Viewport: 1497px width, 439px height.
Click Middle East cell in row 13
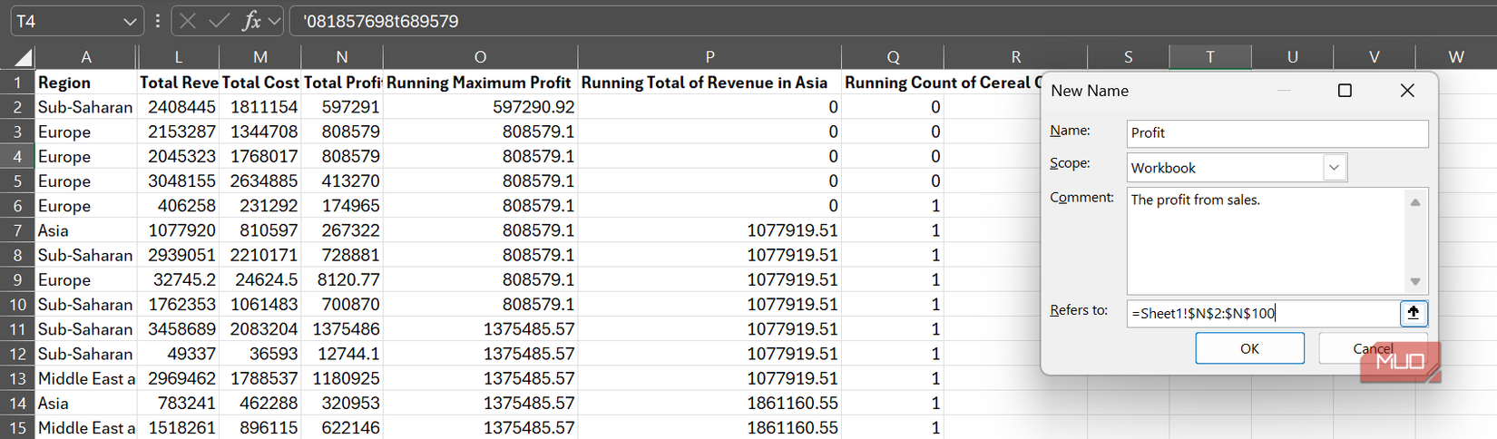tap(86, 378)
